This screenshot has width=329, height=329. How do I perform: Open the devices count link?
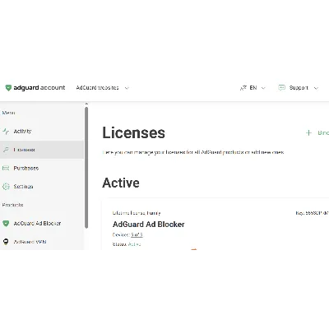coord(137,235)
